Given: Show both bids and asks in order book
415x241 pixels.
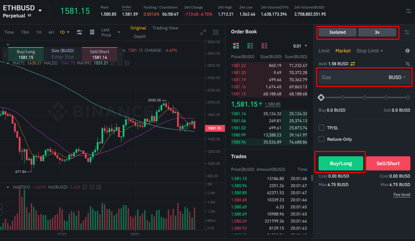Looking at the screenshot, I should 236,46.
